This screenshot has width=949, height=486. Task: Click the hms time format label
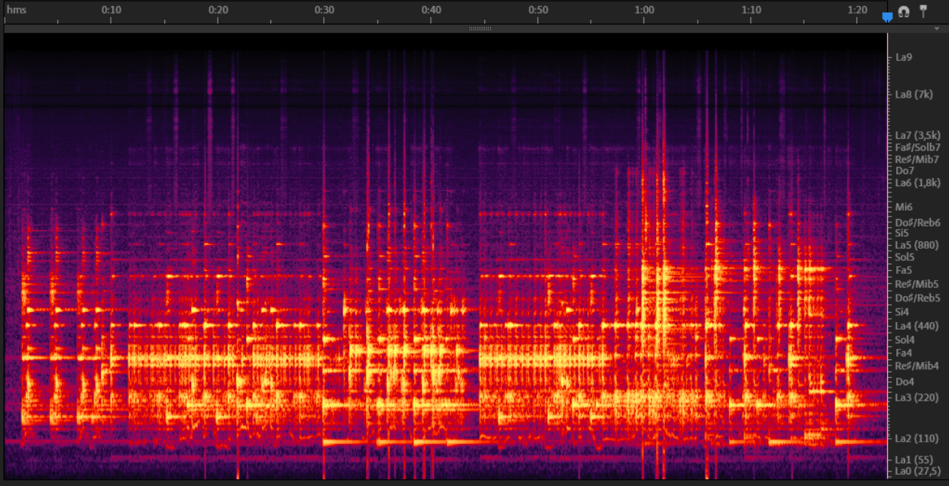16,10
